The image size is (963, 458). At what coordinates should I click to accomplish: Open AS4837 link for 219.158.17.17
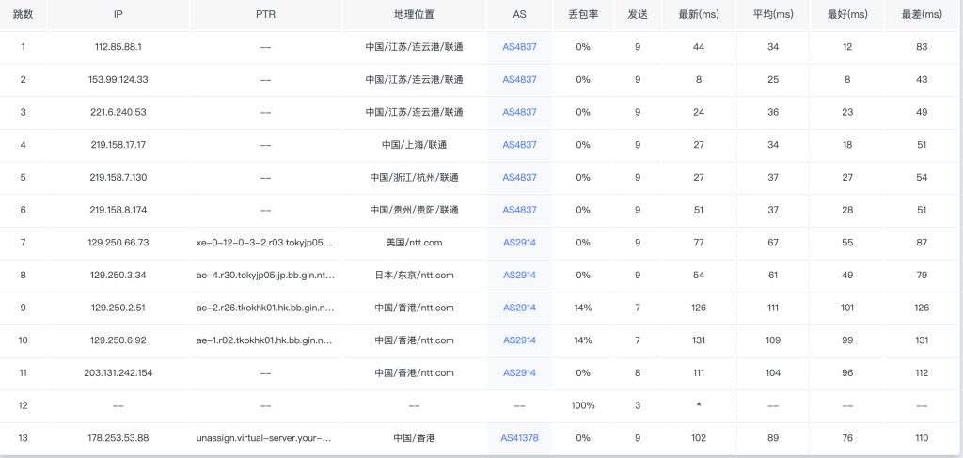519,144
